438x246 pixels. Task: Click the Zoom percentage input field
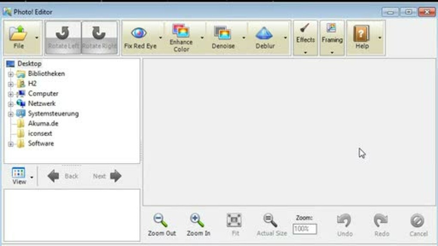(305, 229)
